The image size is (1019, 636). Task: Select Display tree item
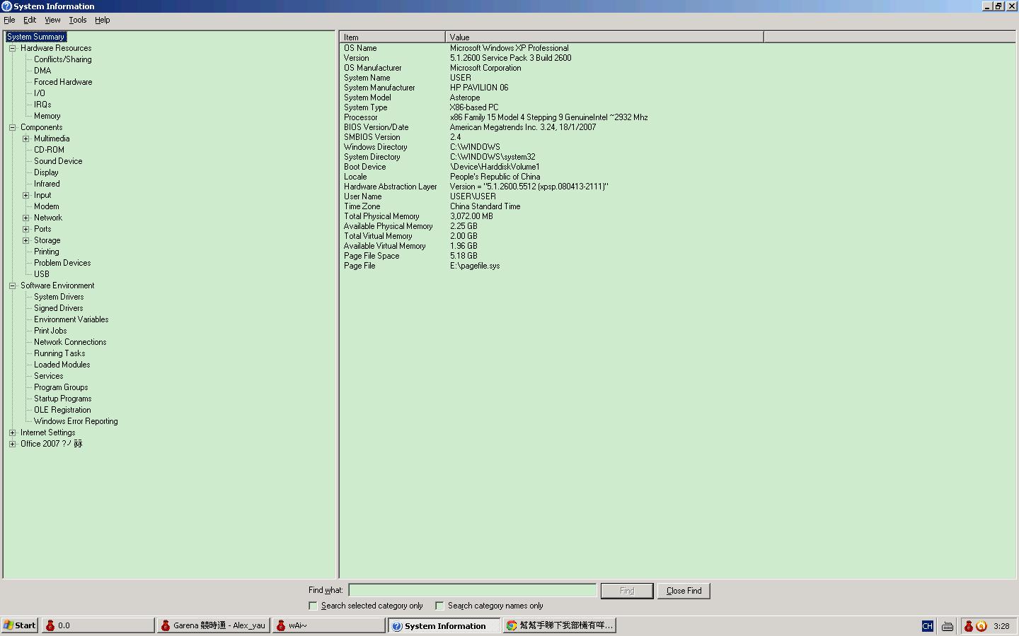[46, 172]
